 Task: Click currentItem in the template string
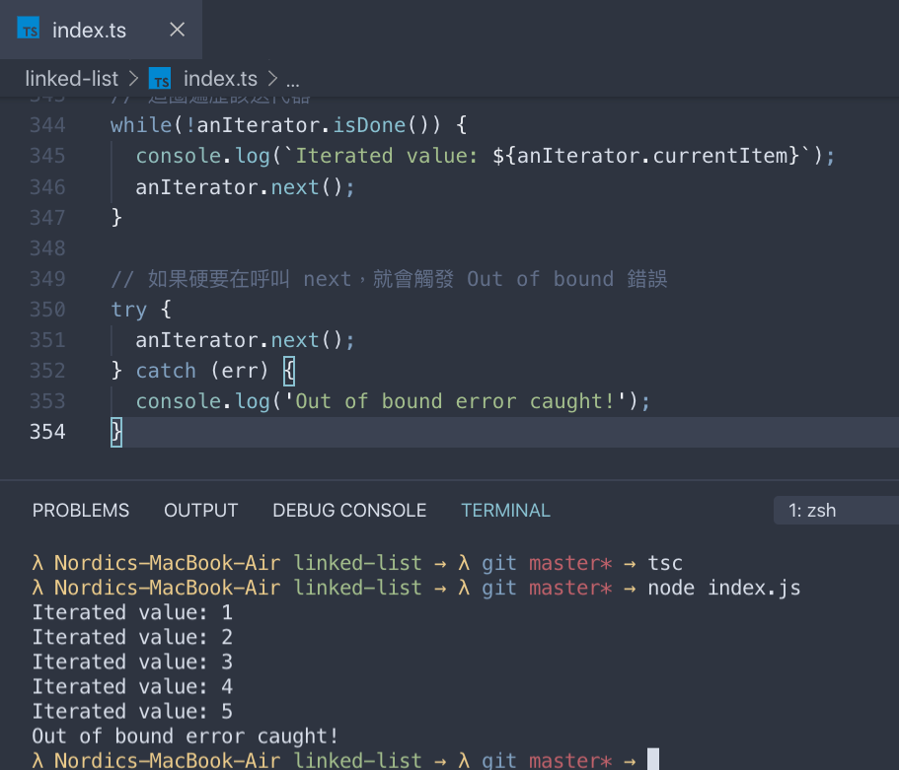pos(719,156)
